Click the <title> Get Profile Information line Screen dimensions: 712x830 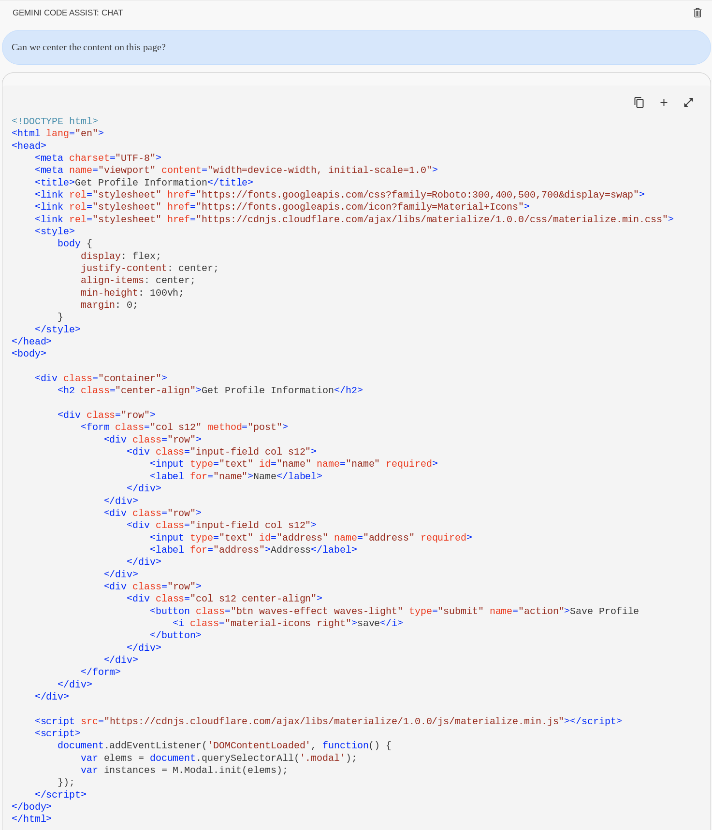144,183
